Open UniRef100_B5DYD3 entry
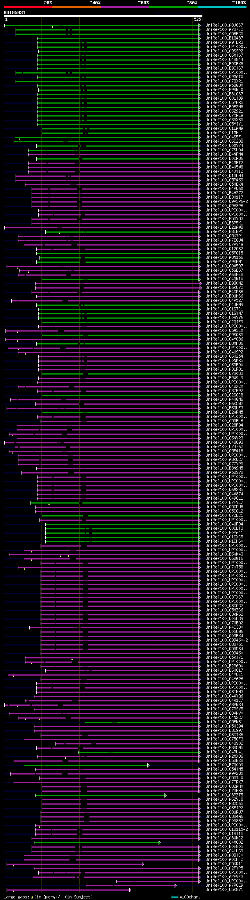The width and height of the screenshot is (250, 900). point(224,219)
